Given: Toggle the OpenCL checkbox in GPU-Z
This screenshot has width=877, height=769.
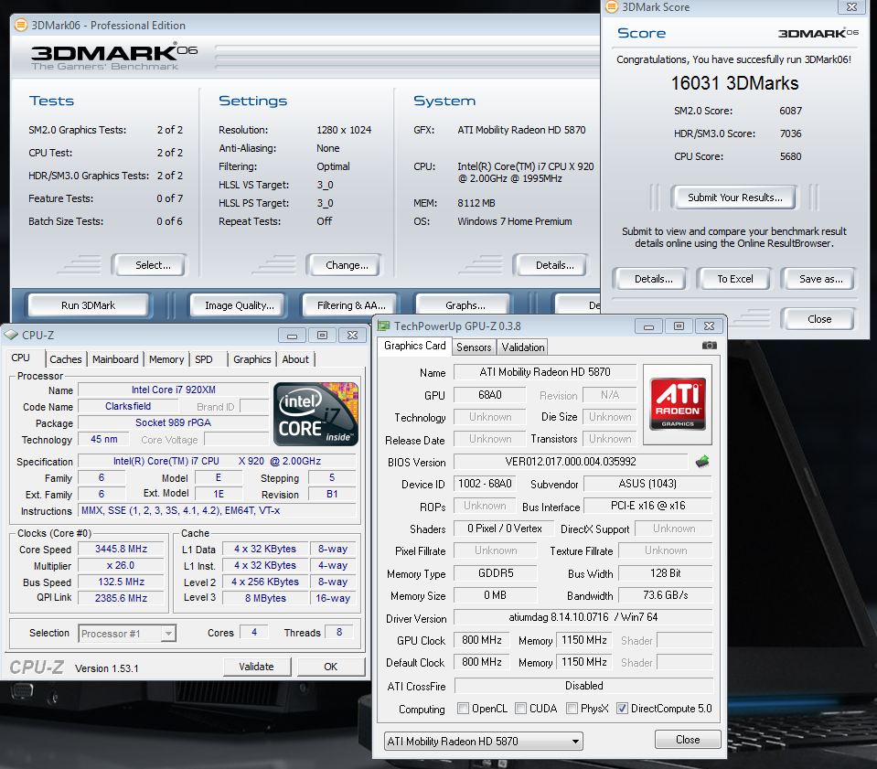Looking at the screenshot, I should pos(463,709).
